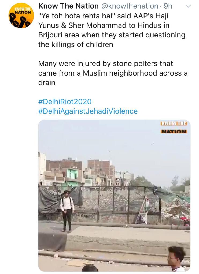Click the boy with glasses in video corner
Screen dimensions: 199x274
(176, 259)
